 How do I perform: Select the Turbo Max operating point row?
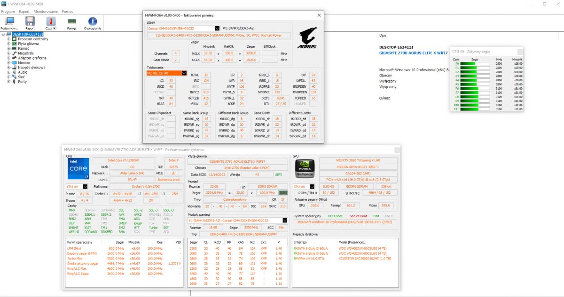pos(124,259)
